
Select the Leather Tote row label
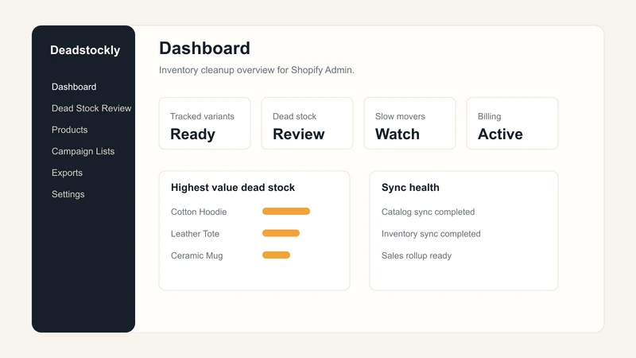tap(195, 234)
